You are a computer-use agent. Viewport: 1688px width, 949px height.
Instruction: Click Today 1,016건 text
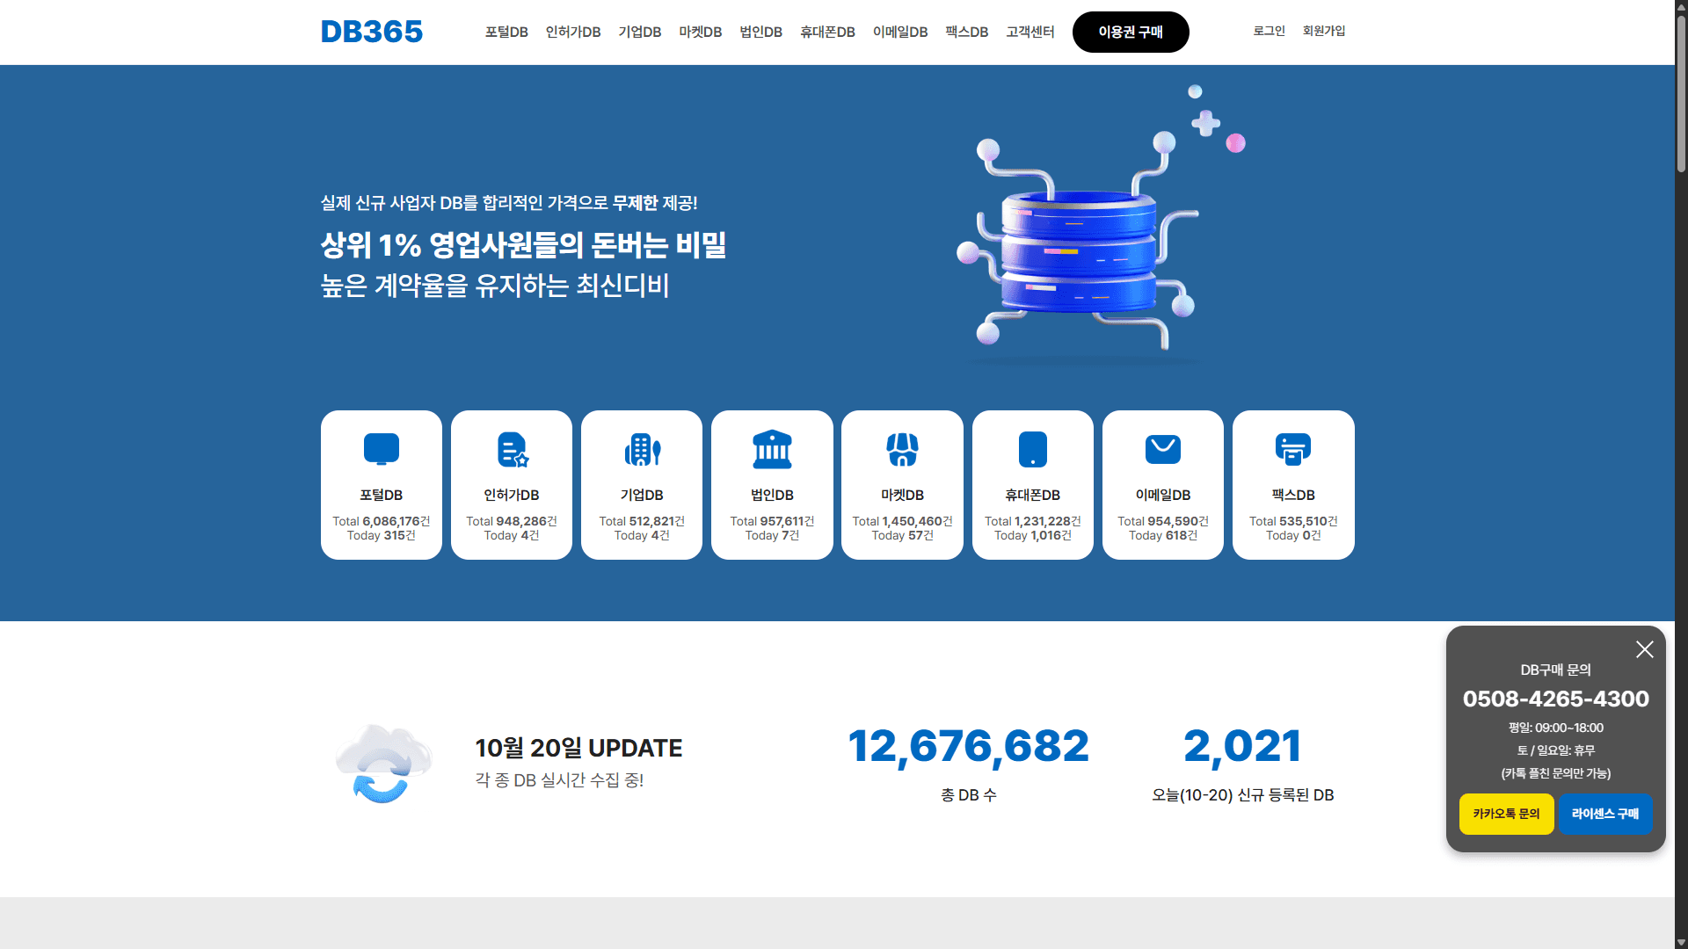1033,535
